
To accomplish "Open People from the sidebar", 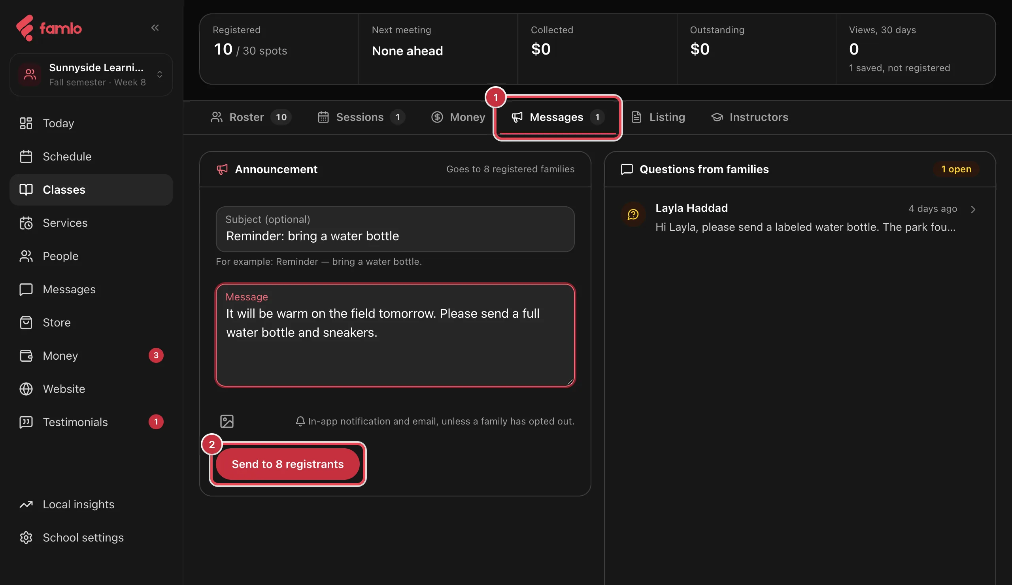I will (x=91, y=256).
